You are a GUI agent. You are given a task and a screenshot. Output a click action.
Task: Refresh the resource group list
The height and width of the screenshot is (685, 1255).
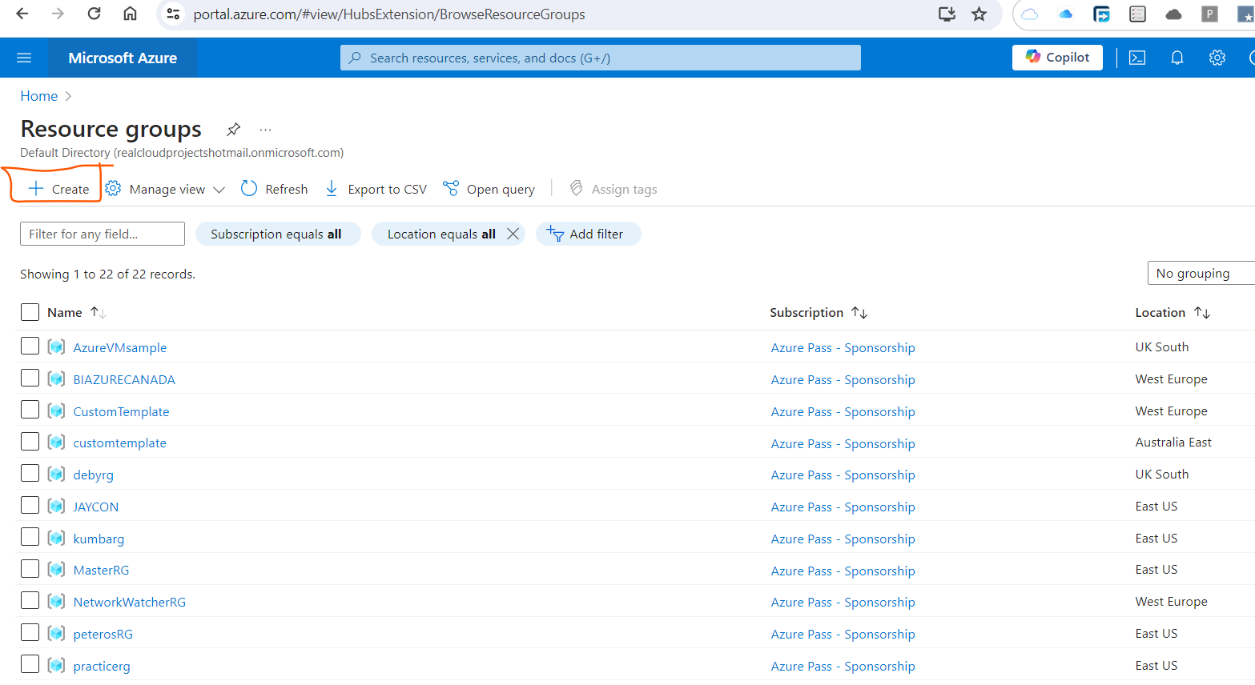pos(274,189)
